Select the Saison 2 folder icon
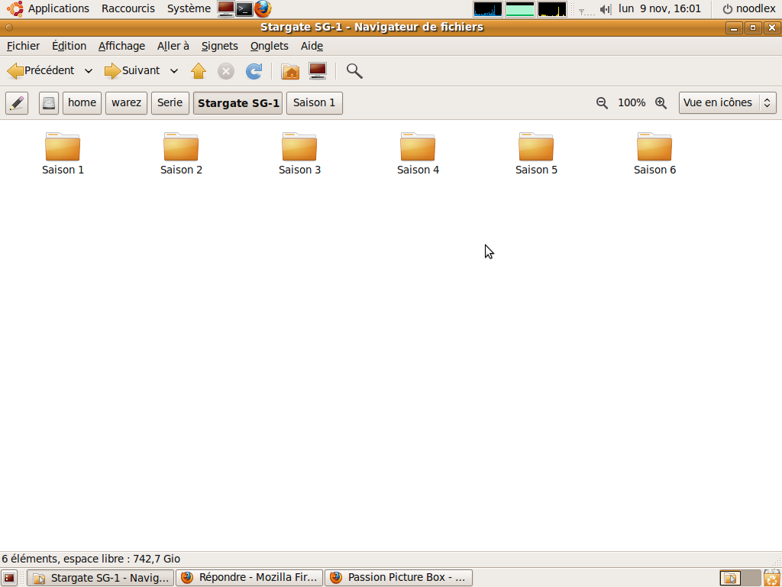Screen dimensions: 782x587 click(181, 147)
